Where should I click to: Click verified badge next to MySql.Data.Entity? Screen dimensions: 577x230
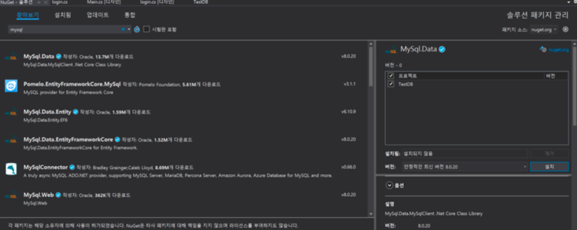tap(76, 112)
